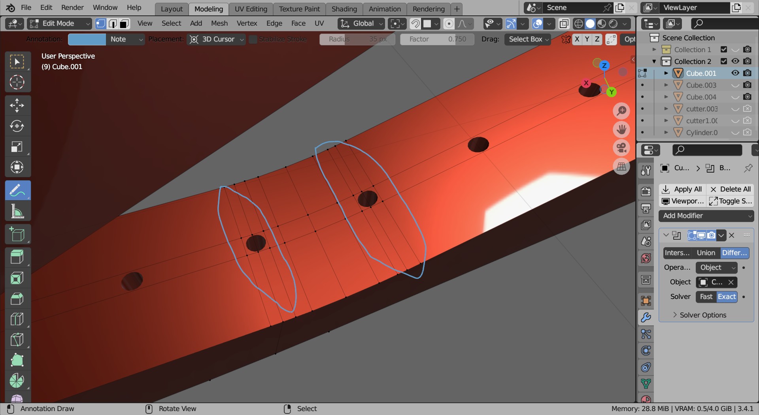Open the object interaction mode dropdown
This screenshot has width=759, height=415.
59,24
